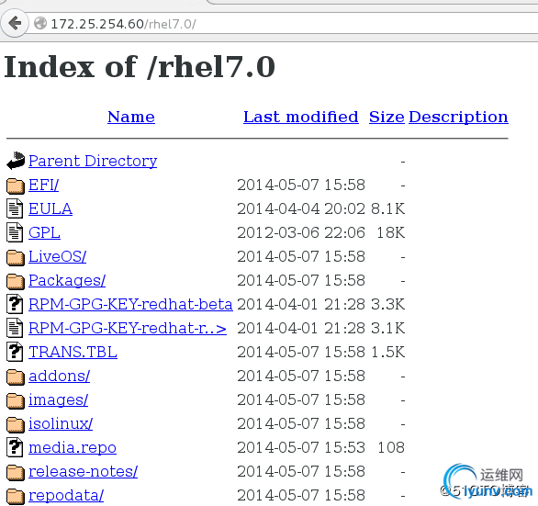Click the GPL date 2012-03-06 22:06

pos(301,232)
